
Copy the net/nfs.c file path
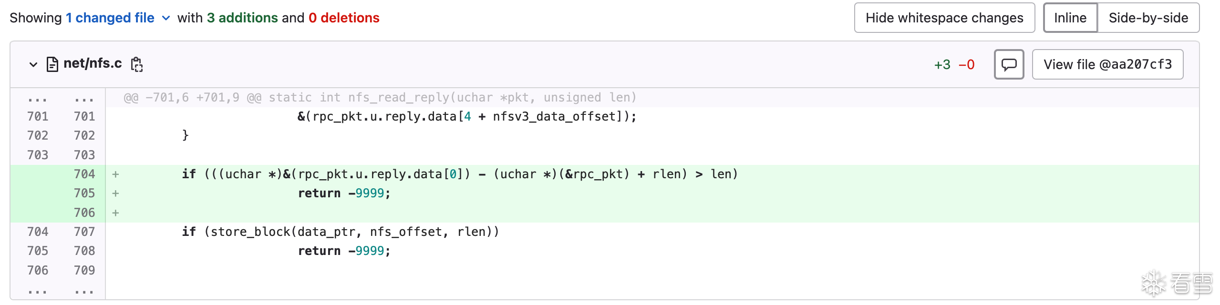[137, 64]
